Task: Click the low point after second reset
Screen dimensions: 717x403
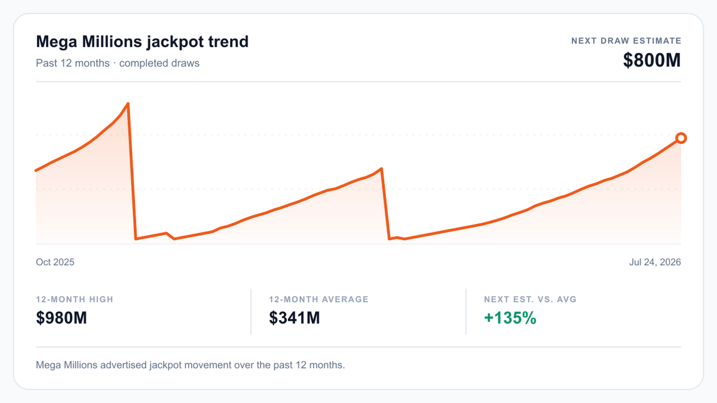Action: [390, 238]
